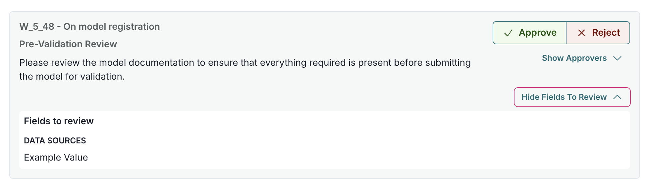
Task: Reject the Pre-Validation Review
Action: pyautogui.click(x=598, y=33)
